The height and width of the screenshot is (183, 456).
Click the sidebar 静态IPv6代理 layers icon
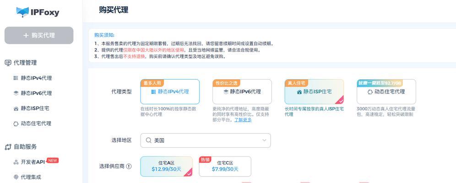tap(16, 93)
